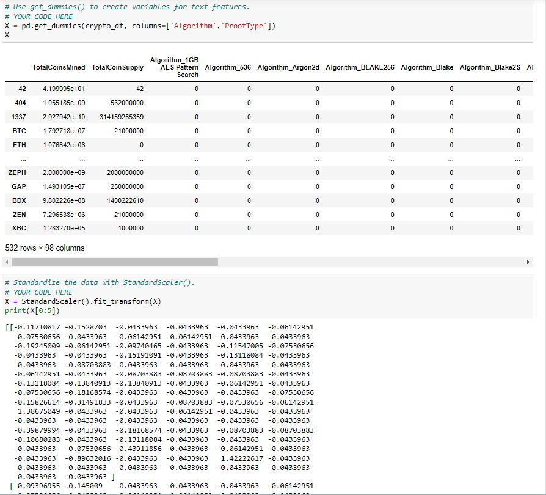Click the dataframe horizontal scrollbar thumb
The height and width of the screenshot is (495, 546).
click(115, 262)
